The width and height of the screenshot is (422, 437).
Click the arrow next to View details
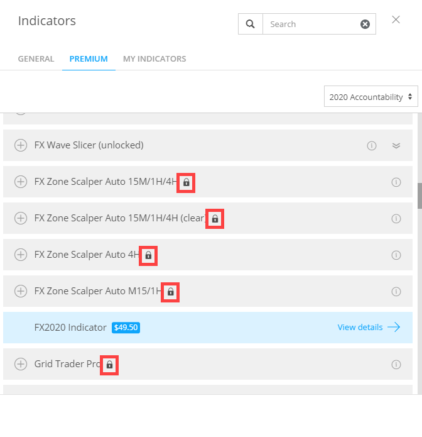(394, 327)
